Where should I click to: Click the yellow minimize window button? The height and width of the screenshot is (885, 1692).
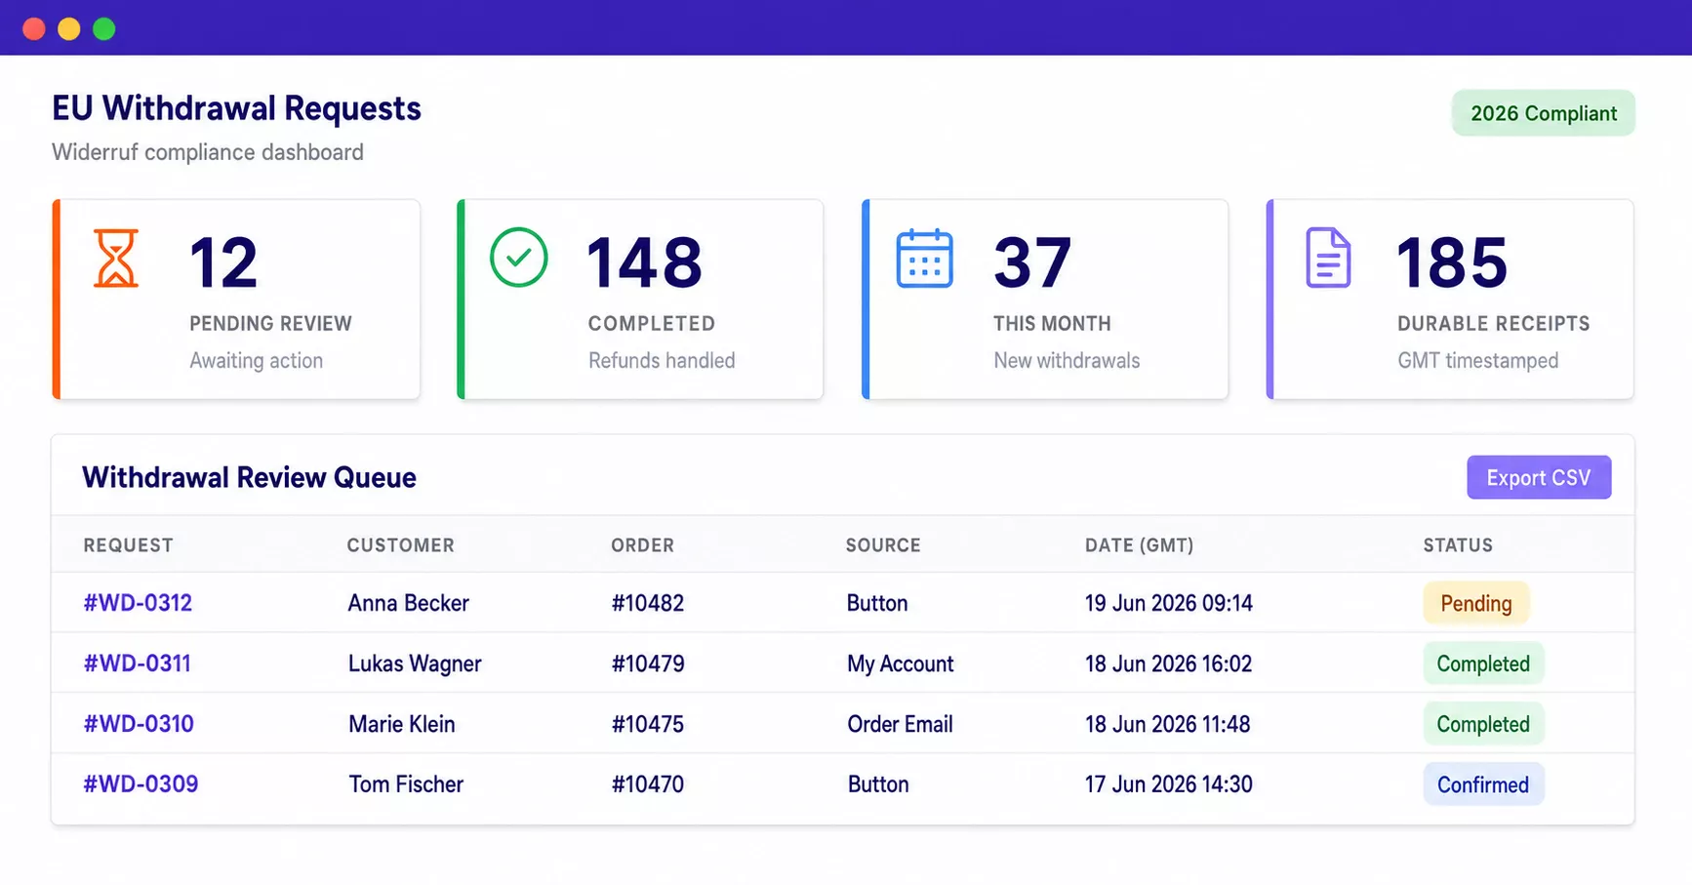[69, 29]
